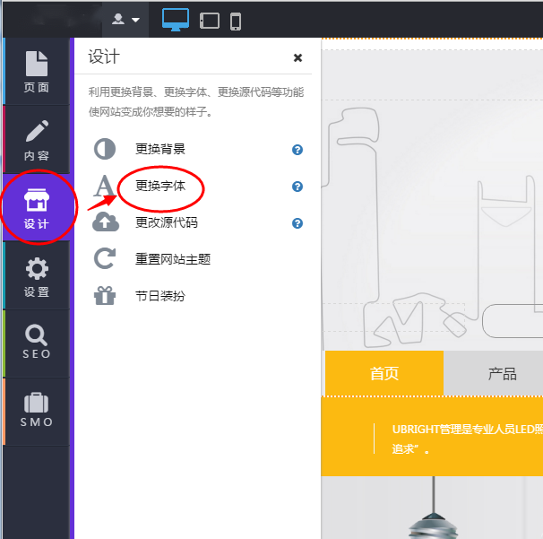Select the 设计 (Design) sidebar section

coord(37,208)
